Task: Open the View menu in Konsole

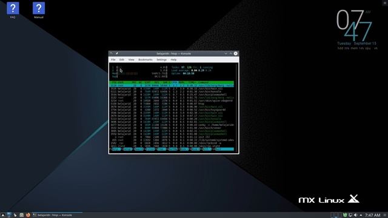Action: [x=131, y=59]
